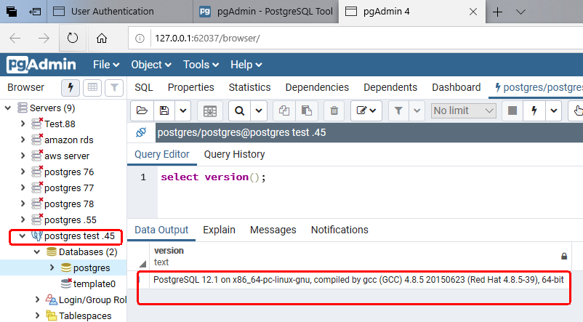Viewport: 583px width, 322px height.
Task: Click the browser Home button
Action: coord(102,38)
